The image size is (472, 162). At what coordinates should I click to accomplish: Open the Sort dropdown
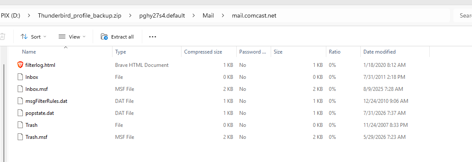[34, 37]
